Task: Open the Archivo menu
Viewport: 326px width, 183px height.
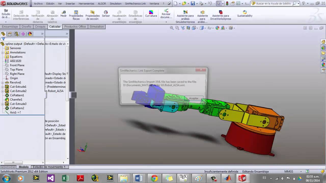Action: click(38, 4)
